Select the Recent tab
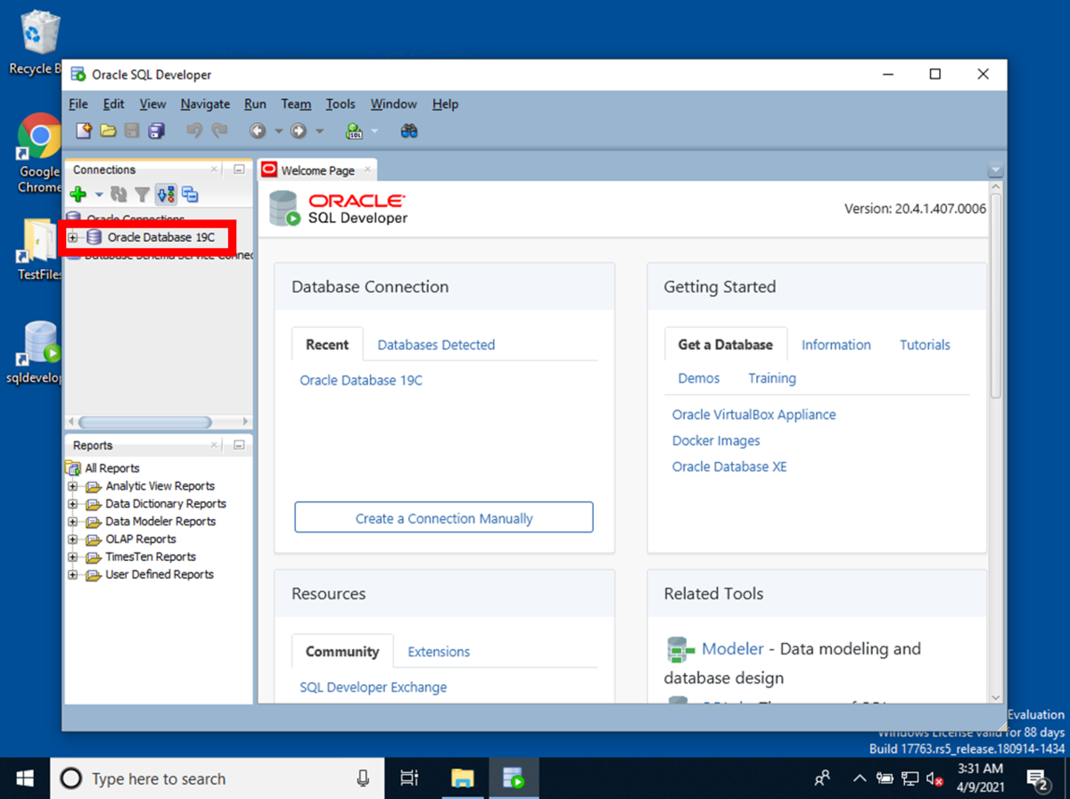Screen dimensions: 1070x799 pos(327,345)
